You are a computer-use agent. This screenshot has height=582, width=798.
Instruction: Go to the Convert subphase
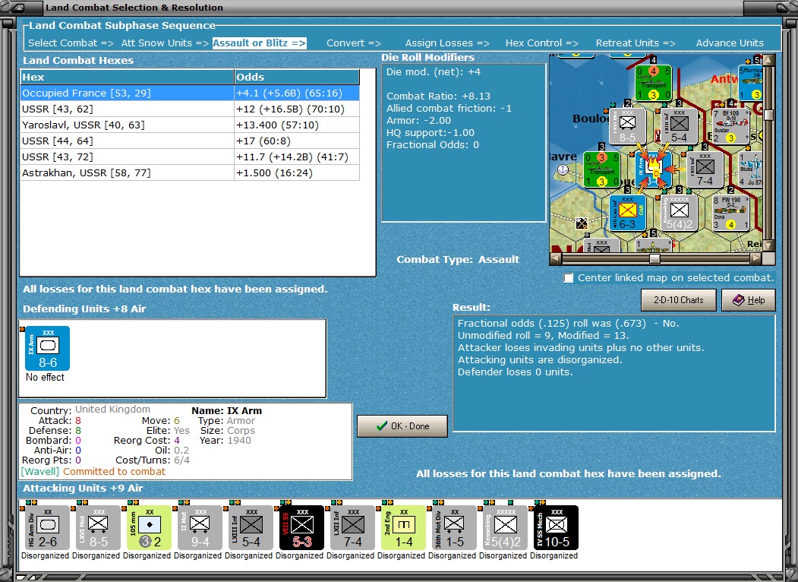click(354, 43)
